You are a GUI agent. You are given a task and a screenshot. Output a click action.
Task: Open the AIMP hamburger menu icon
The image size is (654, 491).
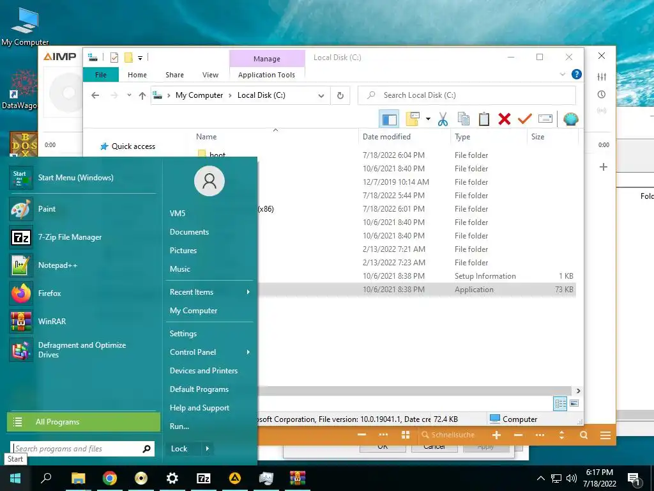coord(605,435)
